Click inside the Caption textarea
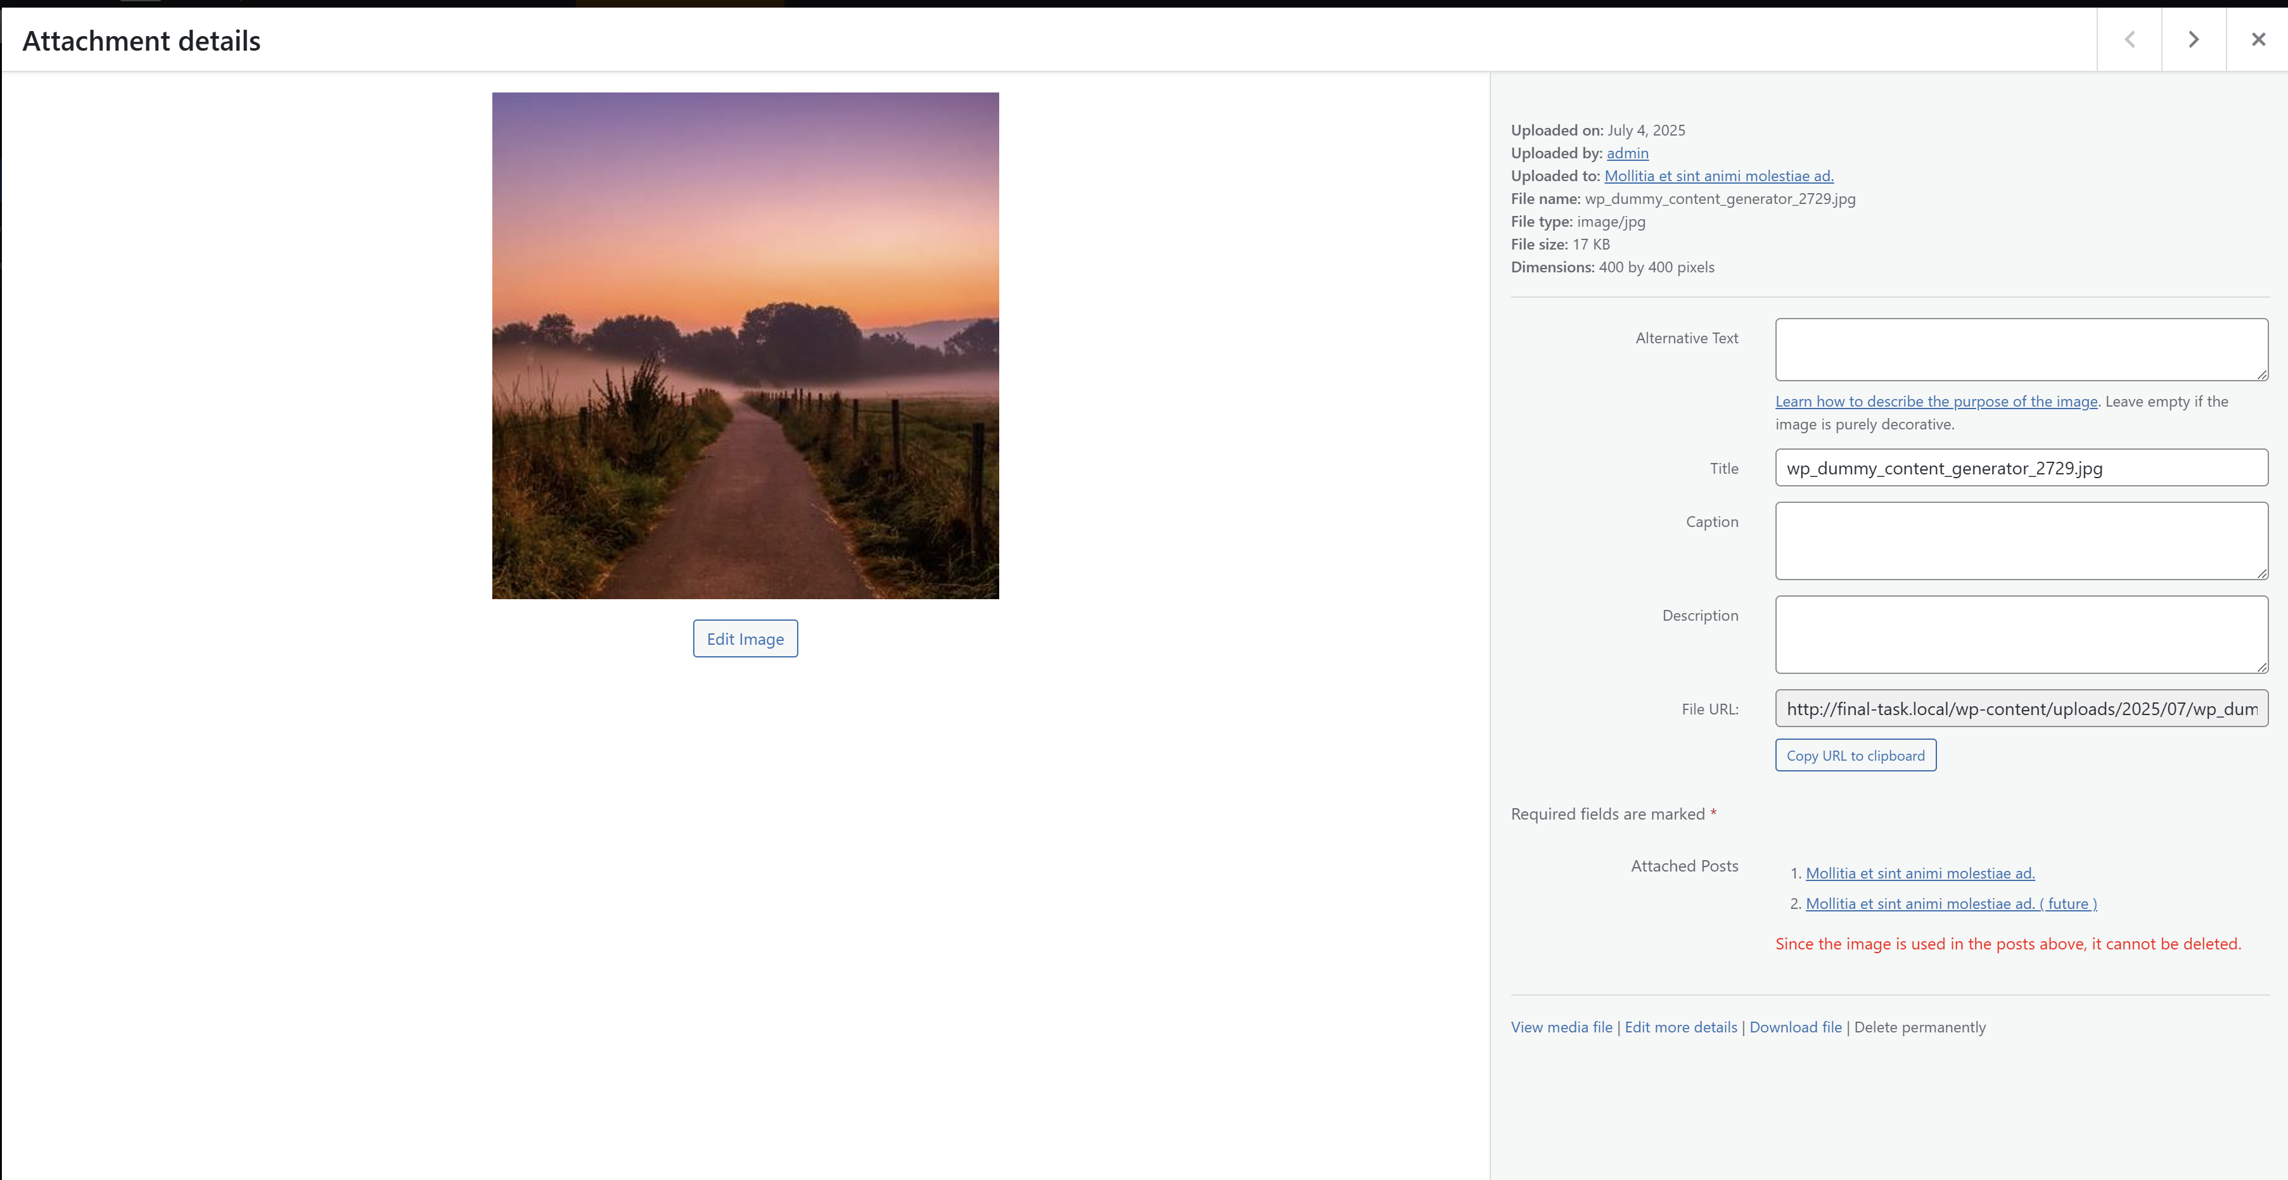The image size is (2288, 1180). (x=2021, y=541)
